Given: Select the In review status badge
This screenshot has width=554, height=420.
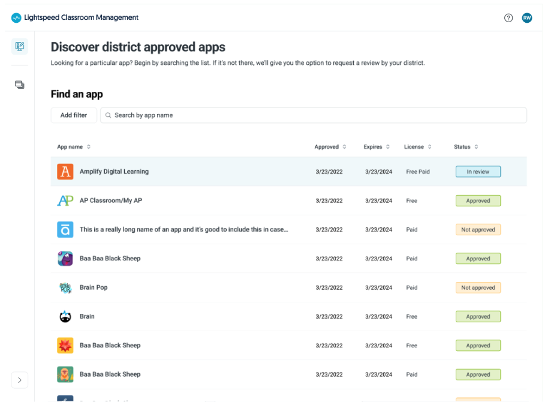Looking at the screenshot, I should tap(478, 172).
